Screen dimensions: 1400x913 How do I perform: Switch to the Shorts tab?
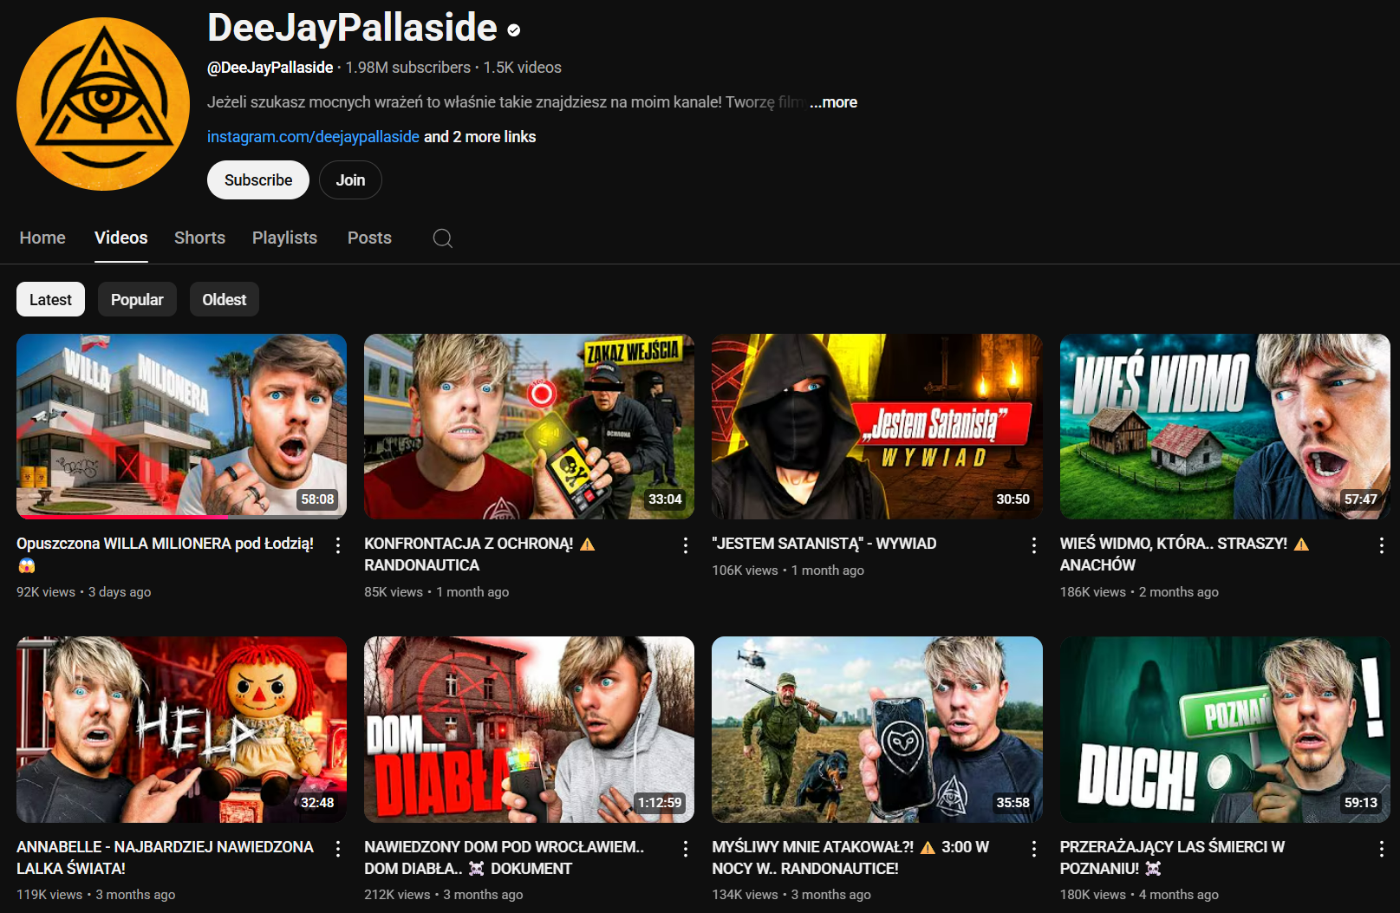coord(199,238)
